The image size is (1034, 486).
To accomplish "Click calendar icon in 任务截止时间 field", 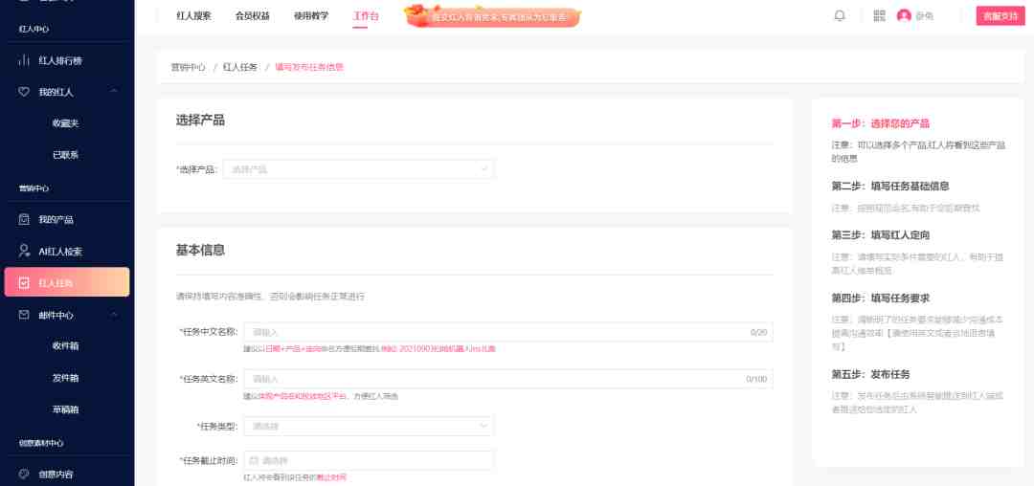I will (253, 460).
